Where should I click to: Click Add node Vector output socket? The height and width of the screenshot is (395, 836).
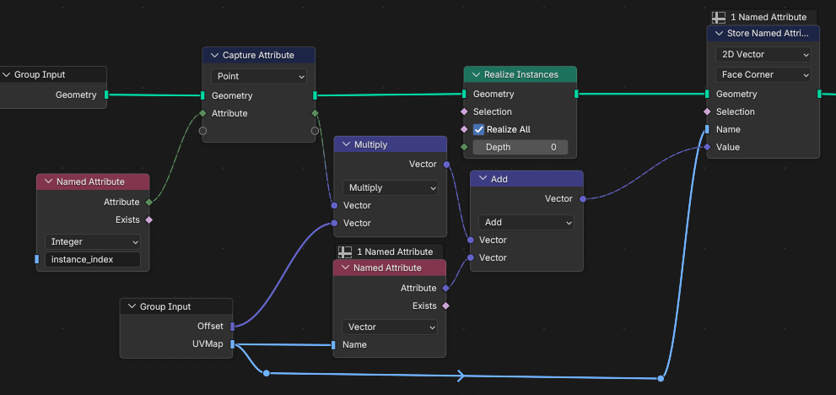[583, 198]
